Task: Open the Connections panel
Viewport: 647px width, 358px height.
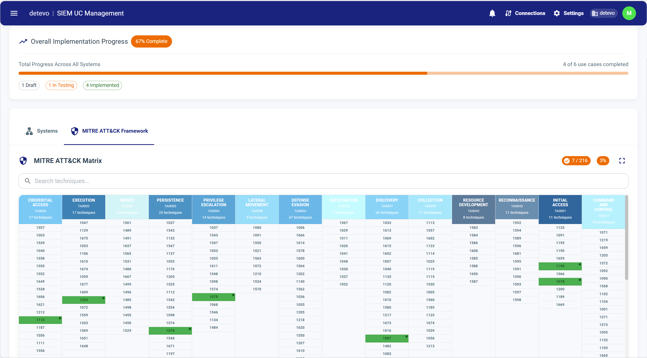Action: tap(525, 13)
